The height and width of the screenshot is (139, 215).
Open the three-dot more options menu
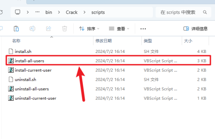point(143,29)
